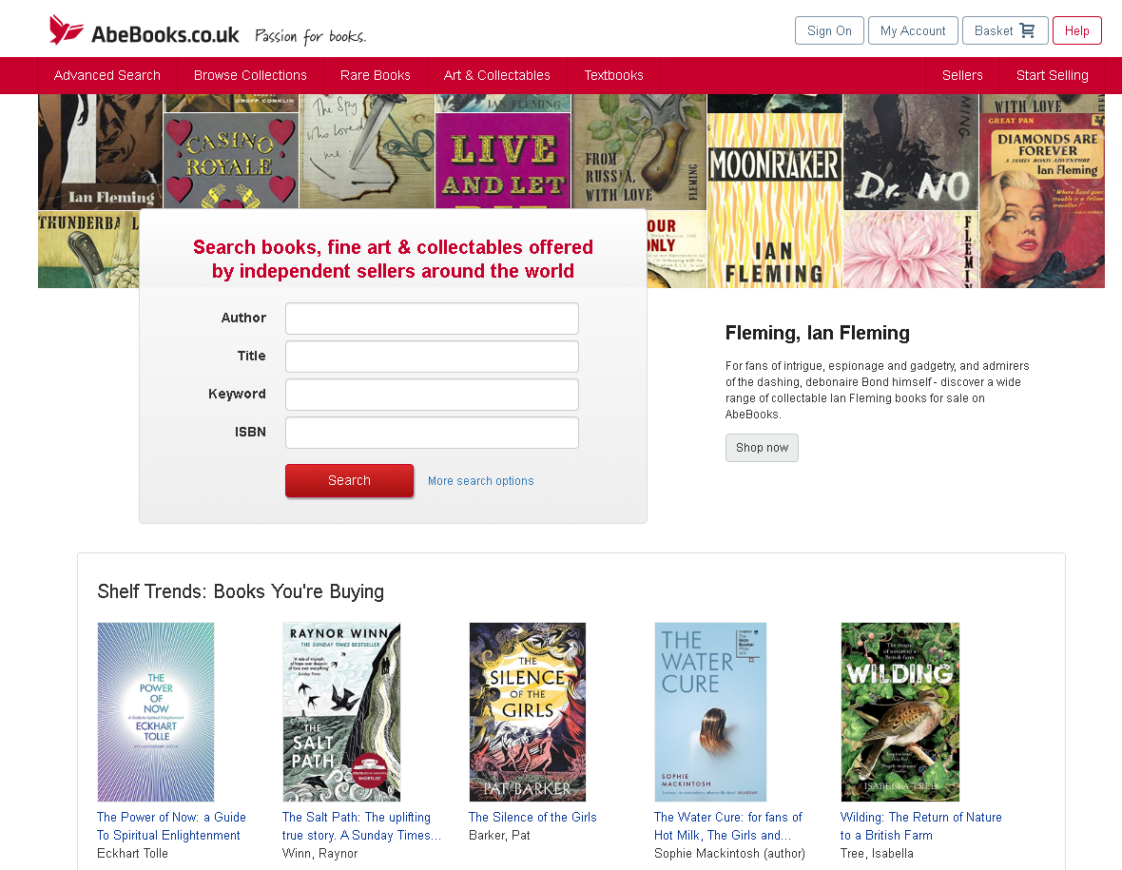Click the Sign On button
Viewport: 1122px width, 870px height.
(828, 30)
